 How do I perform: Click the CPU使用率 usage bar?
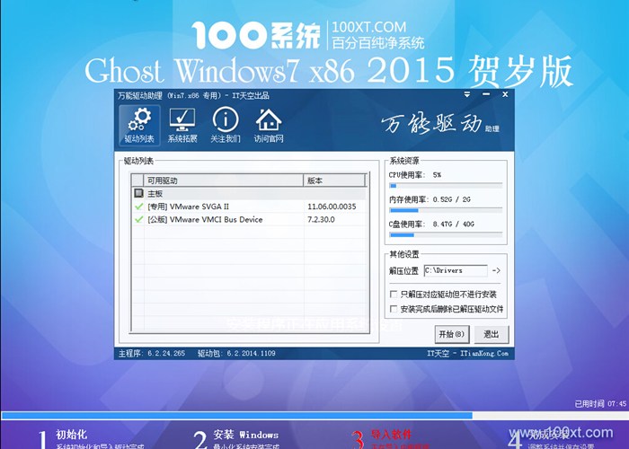click(446, 186)
